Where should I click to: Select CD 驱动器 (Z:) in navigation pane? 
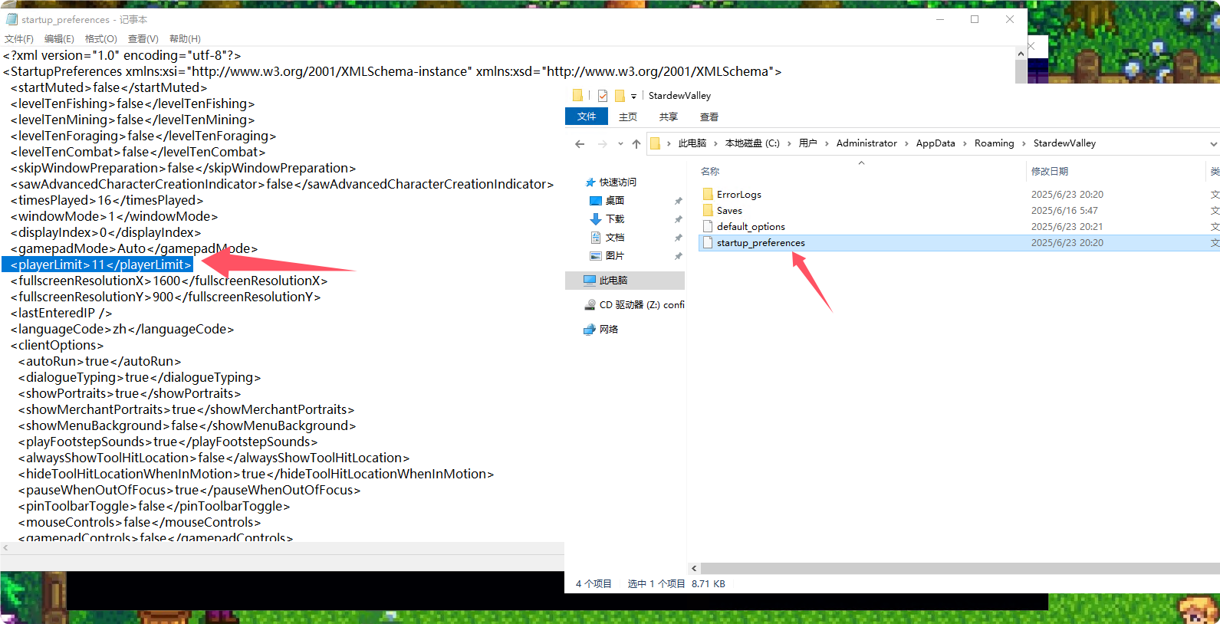(642, 305)
